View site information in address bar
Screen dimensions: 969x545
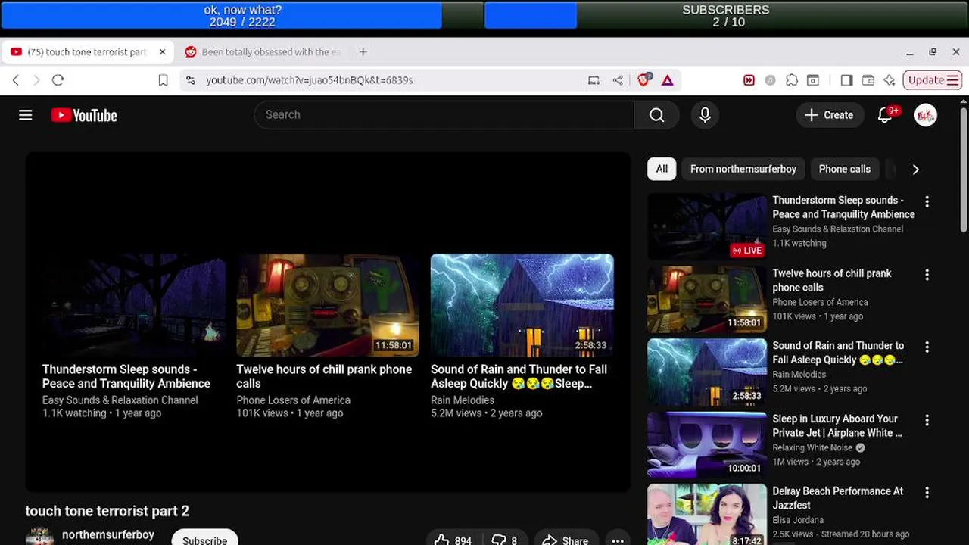(x=191, y=80)
